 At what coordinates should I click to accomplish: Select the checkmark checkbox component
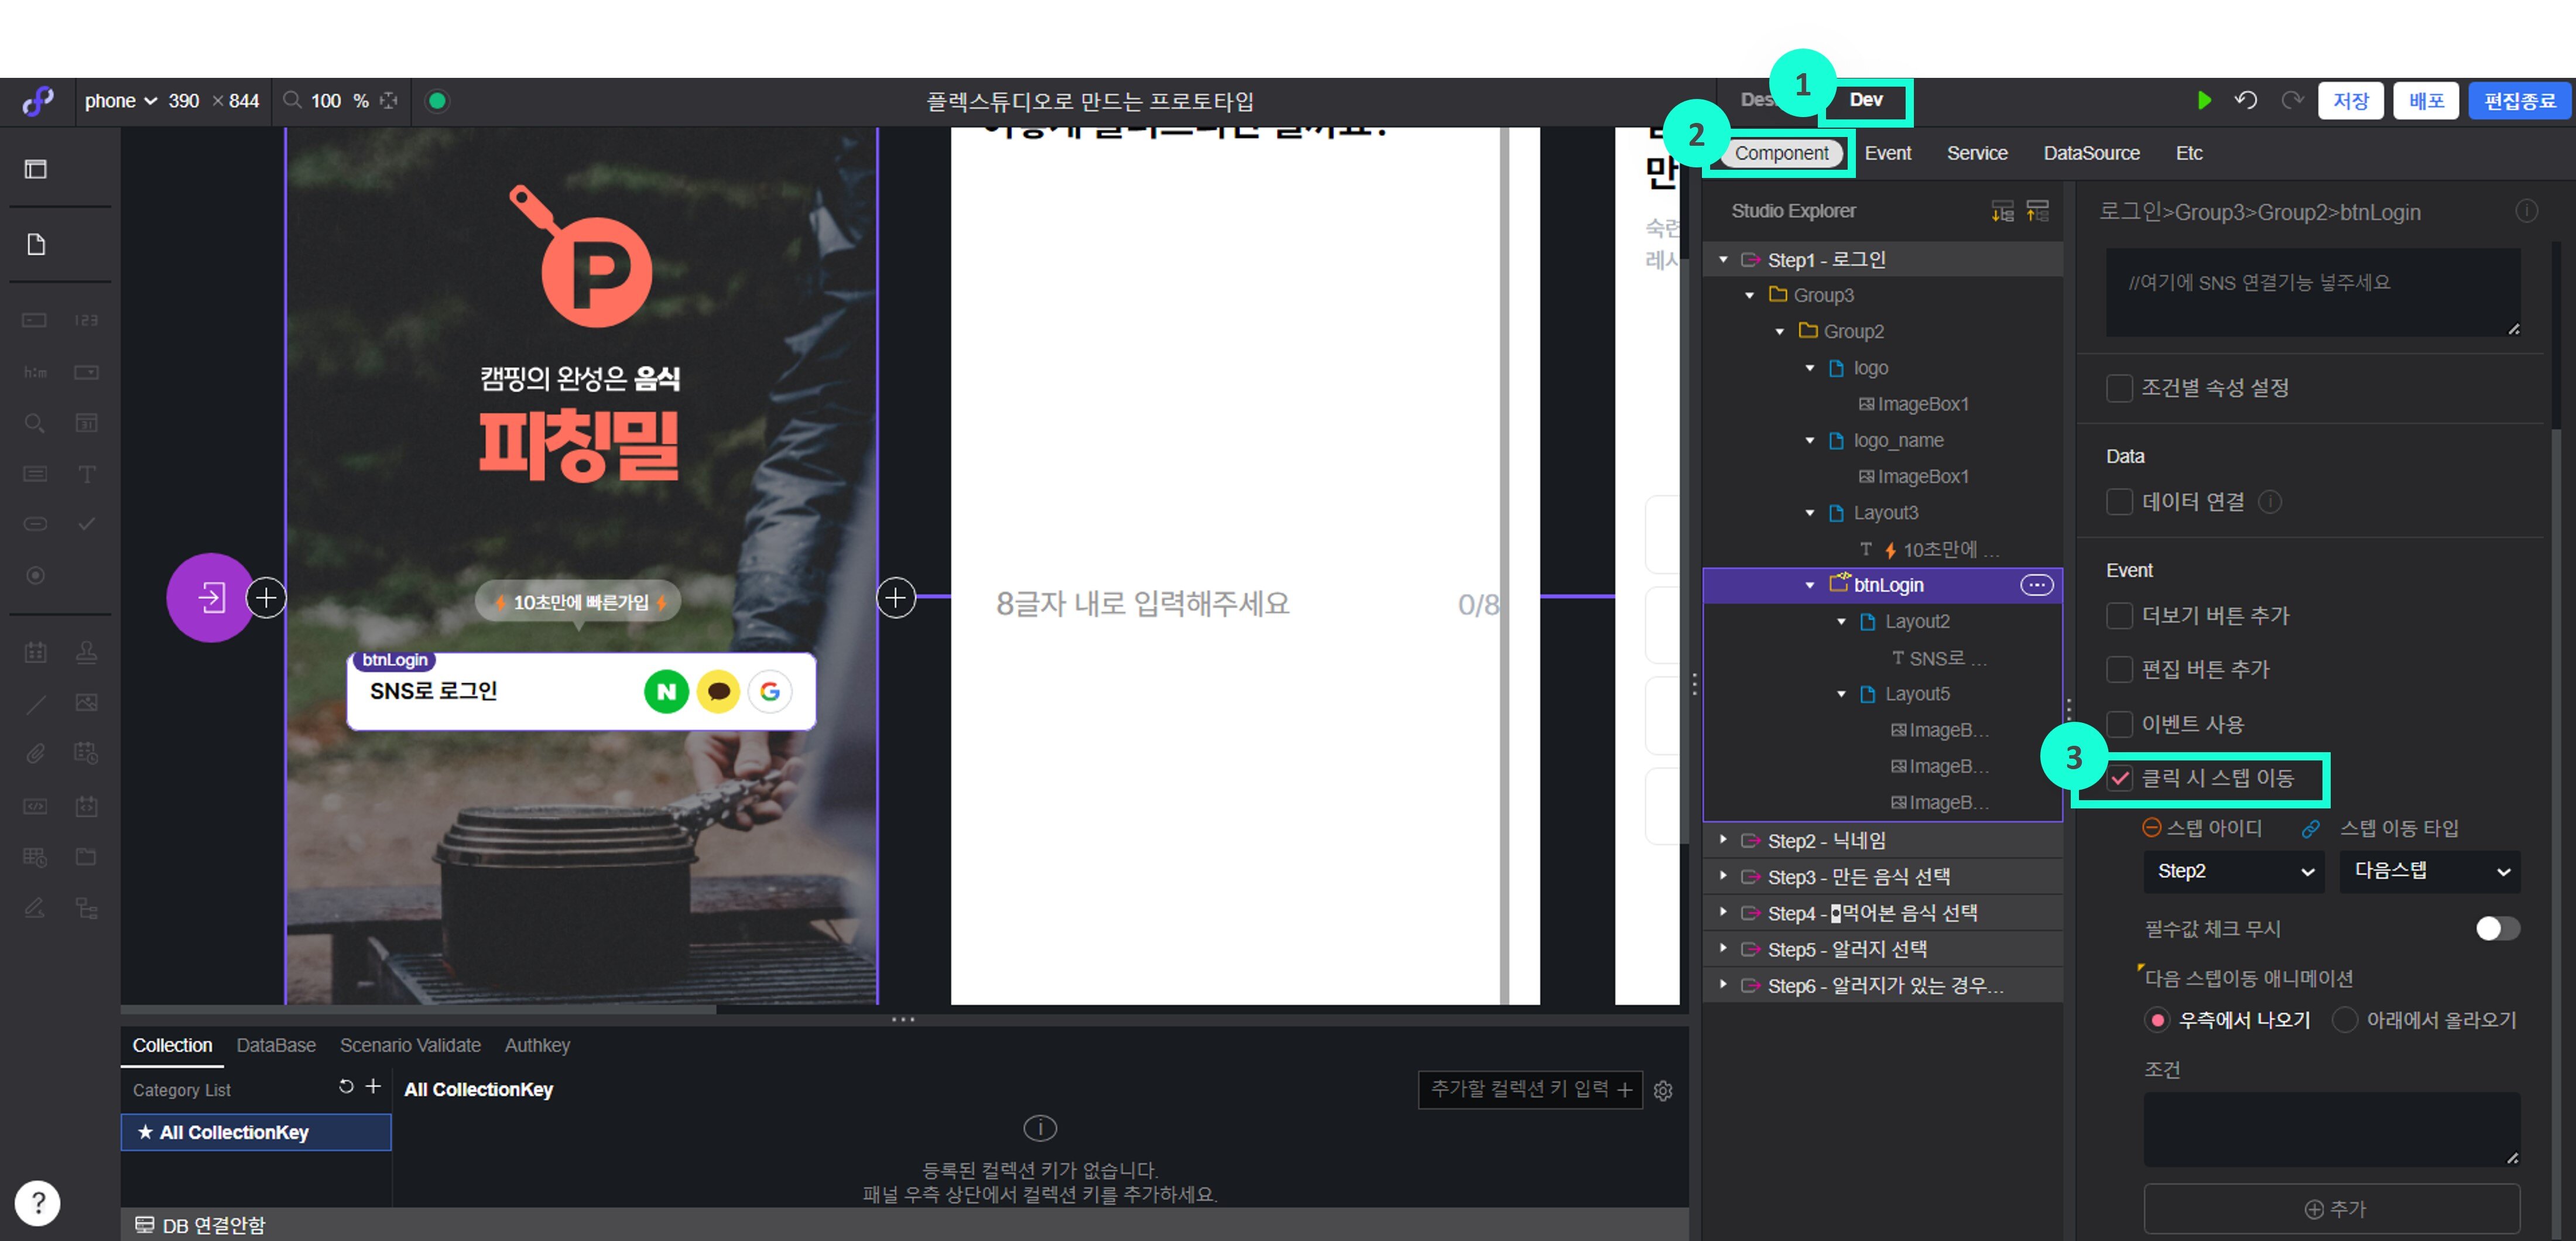click(86, 524)
